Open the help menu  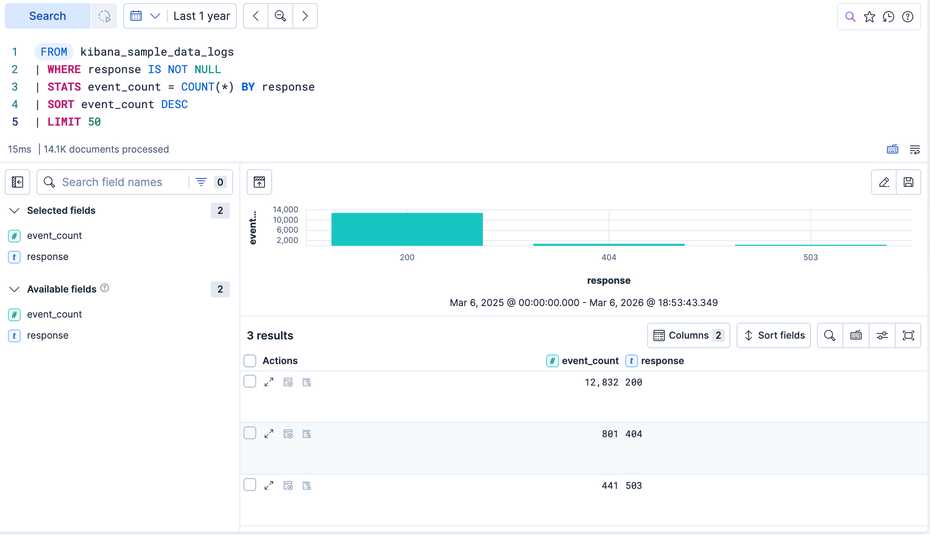[x=907, y=17]
